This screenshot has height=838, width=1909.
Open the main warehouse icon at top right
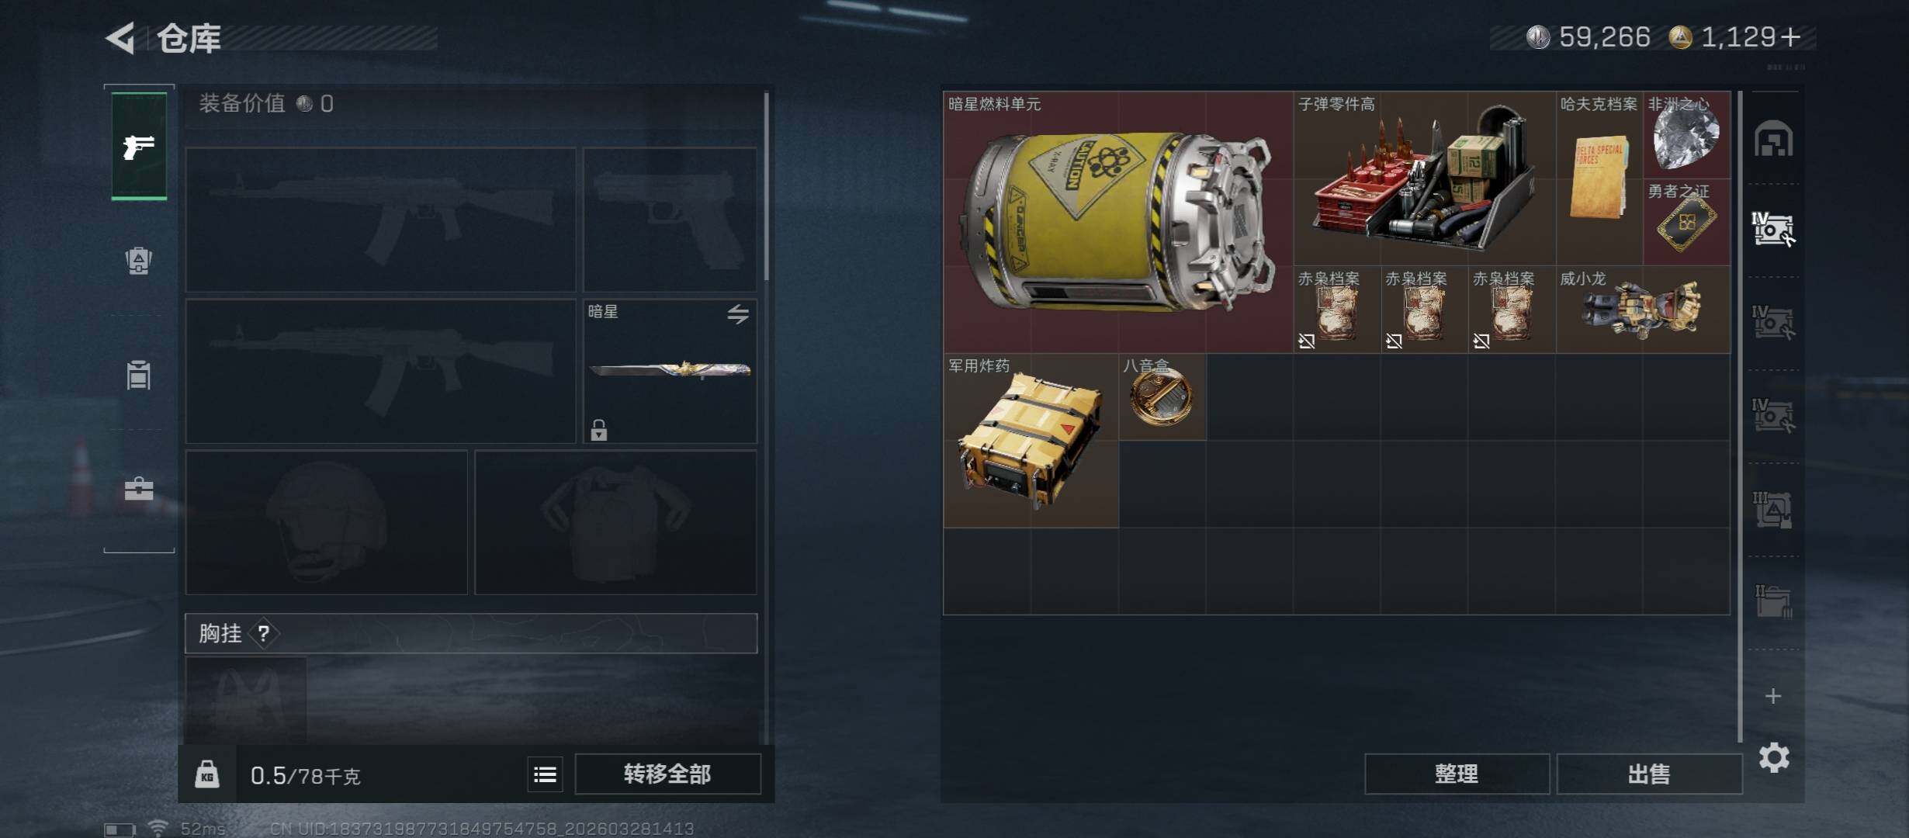click(x=1774, y=140)
